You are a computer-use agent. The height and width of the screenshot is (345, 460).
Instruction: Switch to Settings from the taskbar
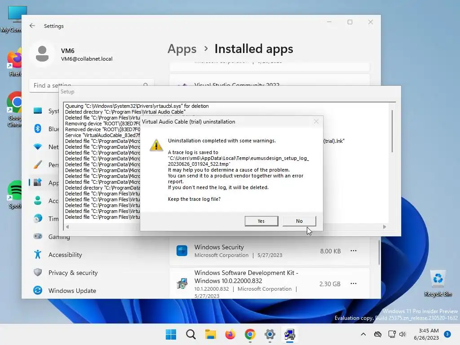[x=270, y=334]
